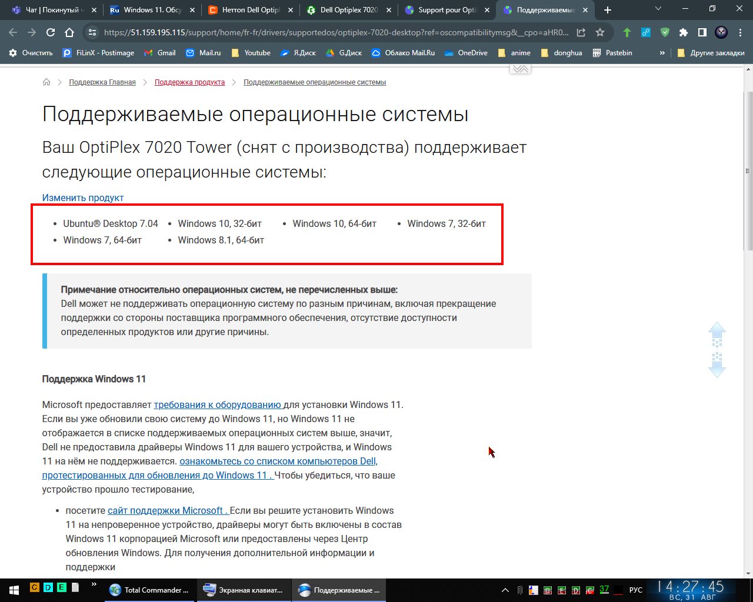The height and width of the screenshot is (602, 753).
Task: Open the Облако Mail.Ru bookmark
Action: point(404,53)
